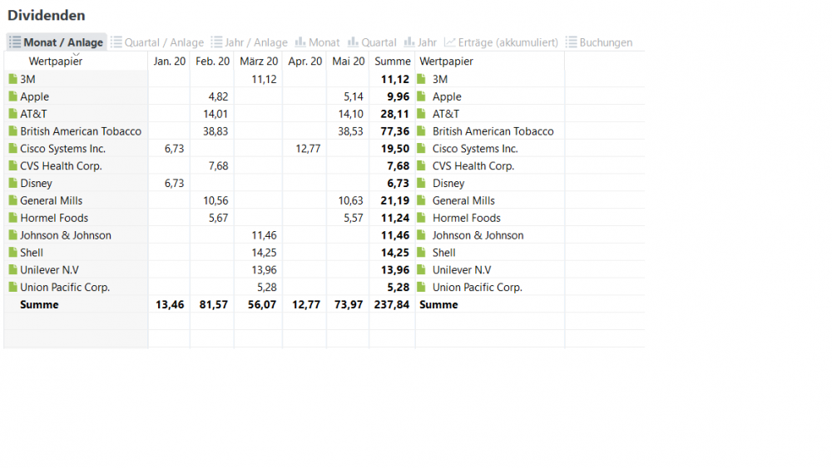Select the Monat / Anlage tab
Screen dimensions: 832x468
pyautogui.click(x=57, y=42)
